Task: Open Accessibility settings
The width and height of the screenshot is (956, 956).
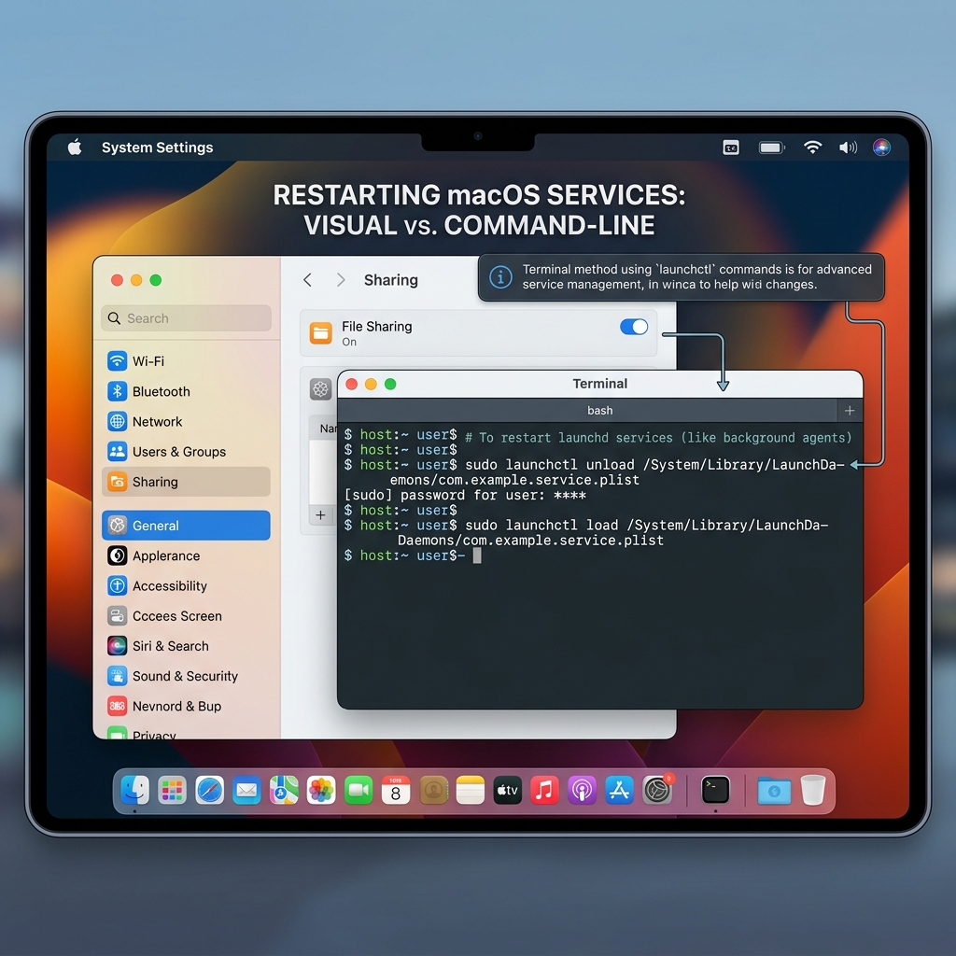Action: 186,586
